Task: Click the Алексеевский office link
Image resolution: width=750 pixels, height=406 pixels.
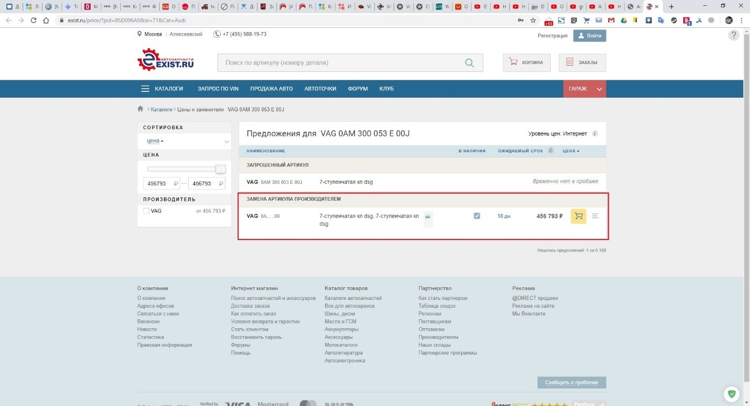Action: click(186, 34)
